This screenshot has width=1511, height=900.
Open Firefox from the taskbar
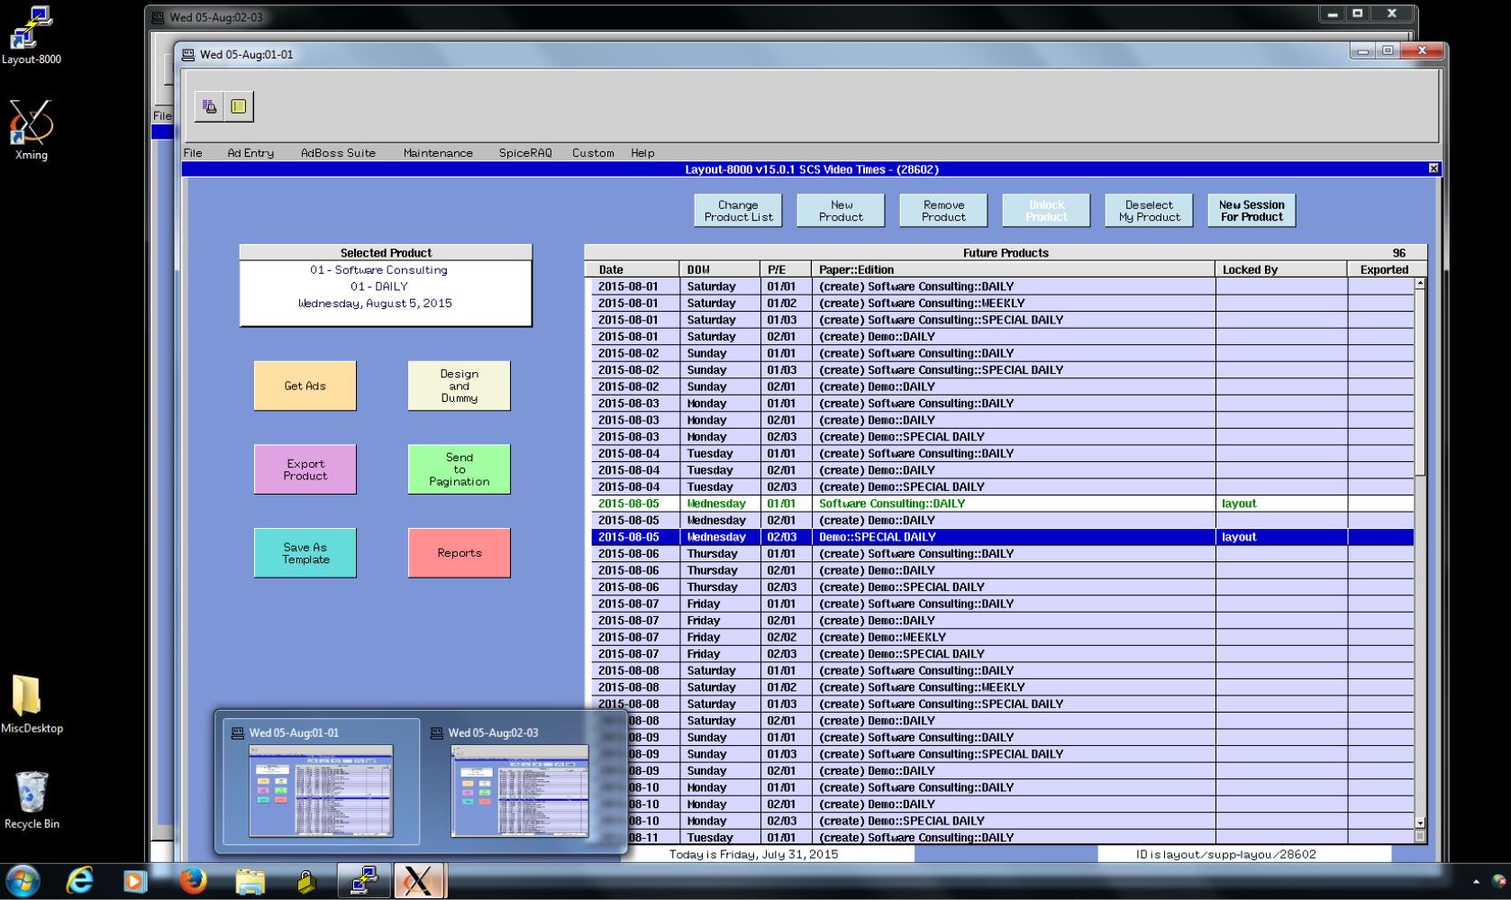[x=192, y=880]
